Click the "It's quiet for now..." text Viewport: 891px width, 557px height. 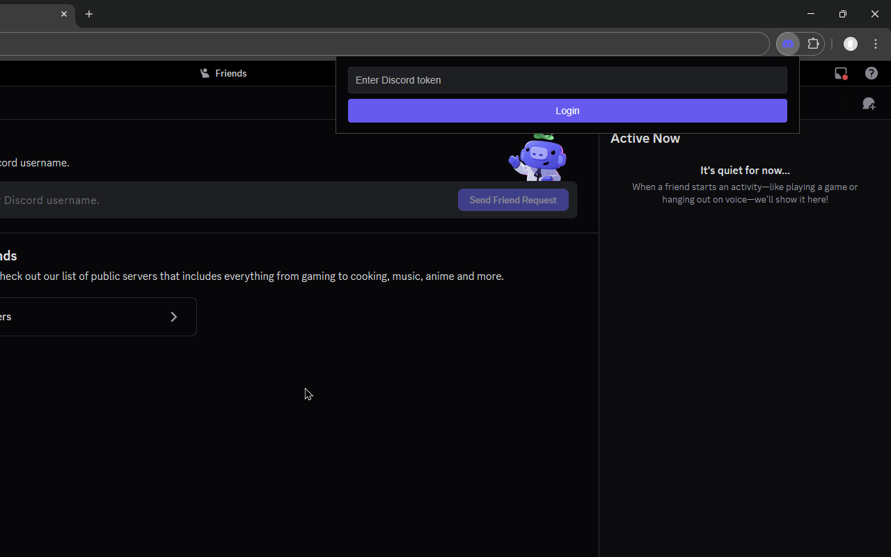745,171
